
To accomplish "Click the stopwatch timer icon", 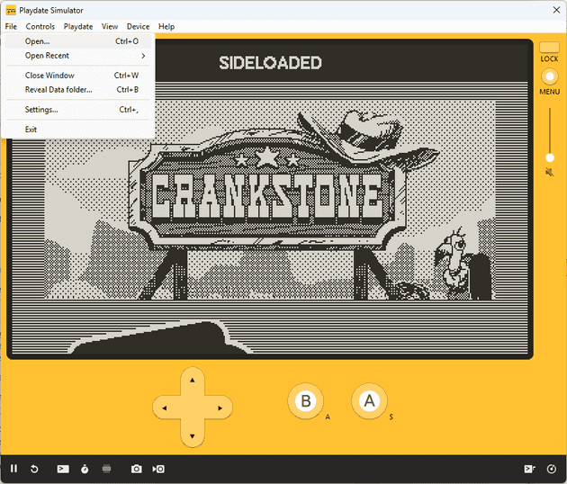I will coord(85,469).
